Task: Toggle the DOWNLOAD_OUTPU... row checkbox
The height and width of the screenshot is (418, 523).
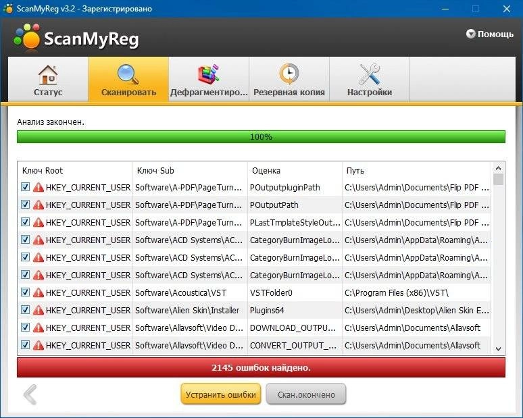Action: (x=26, y=328)
